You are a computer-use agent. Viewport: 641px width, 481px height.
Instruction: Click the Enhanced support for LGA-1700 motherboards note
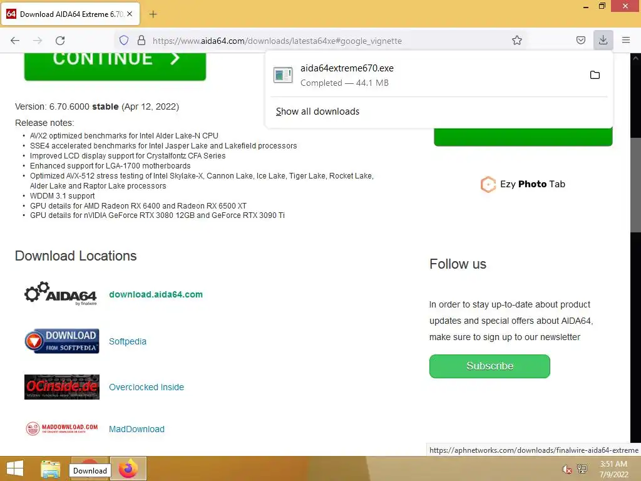point(110,165)
